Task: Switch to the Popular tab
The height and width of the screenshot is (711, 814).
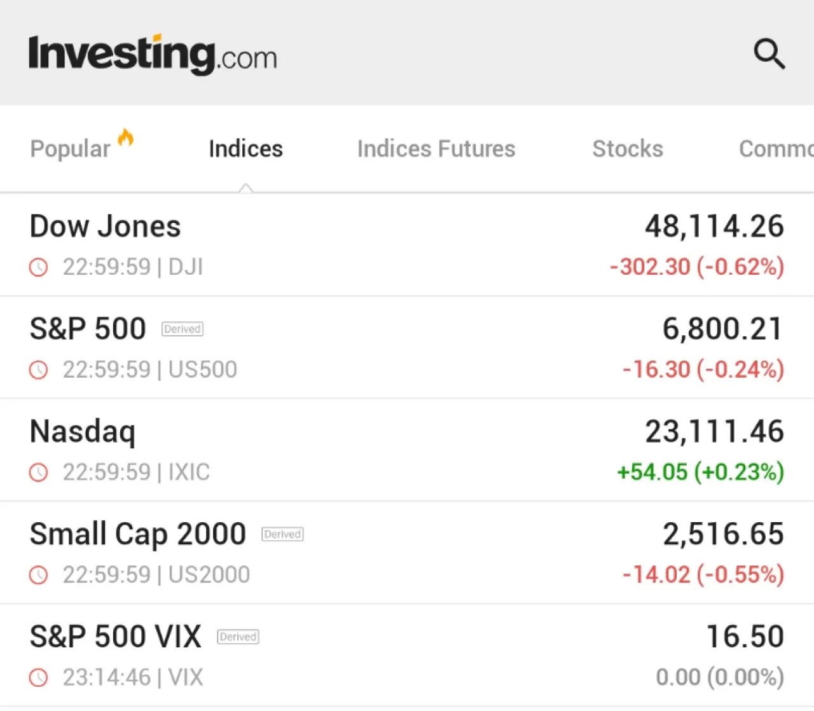Action: click(70, 149)
